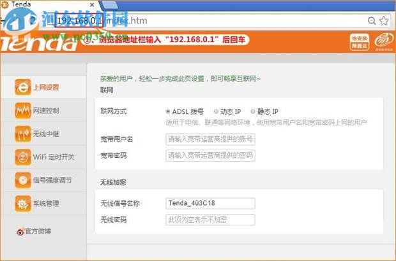Screen dimensions: 396x261
Task: Go to WiFi 定时开关 menu item
Action: pyautogui.click(x=54, y=157)
